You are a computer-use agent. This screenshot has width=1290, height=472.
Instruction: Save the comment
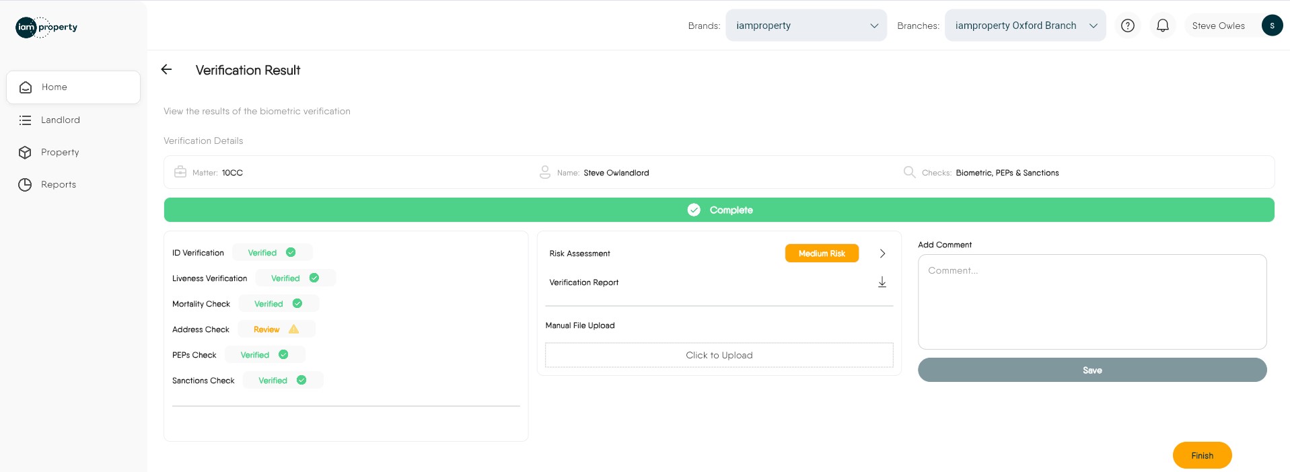point(1091,370)
